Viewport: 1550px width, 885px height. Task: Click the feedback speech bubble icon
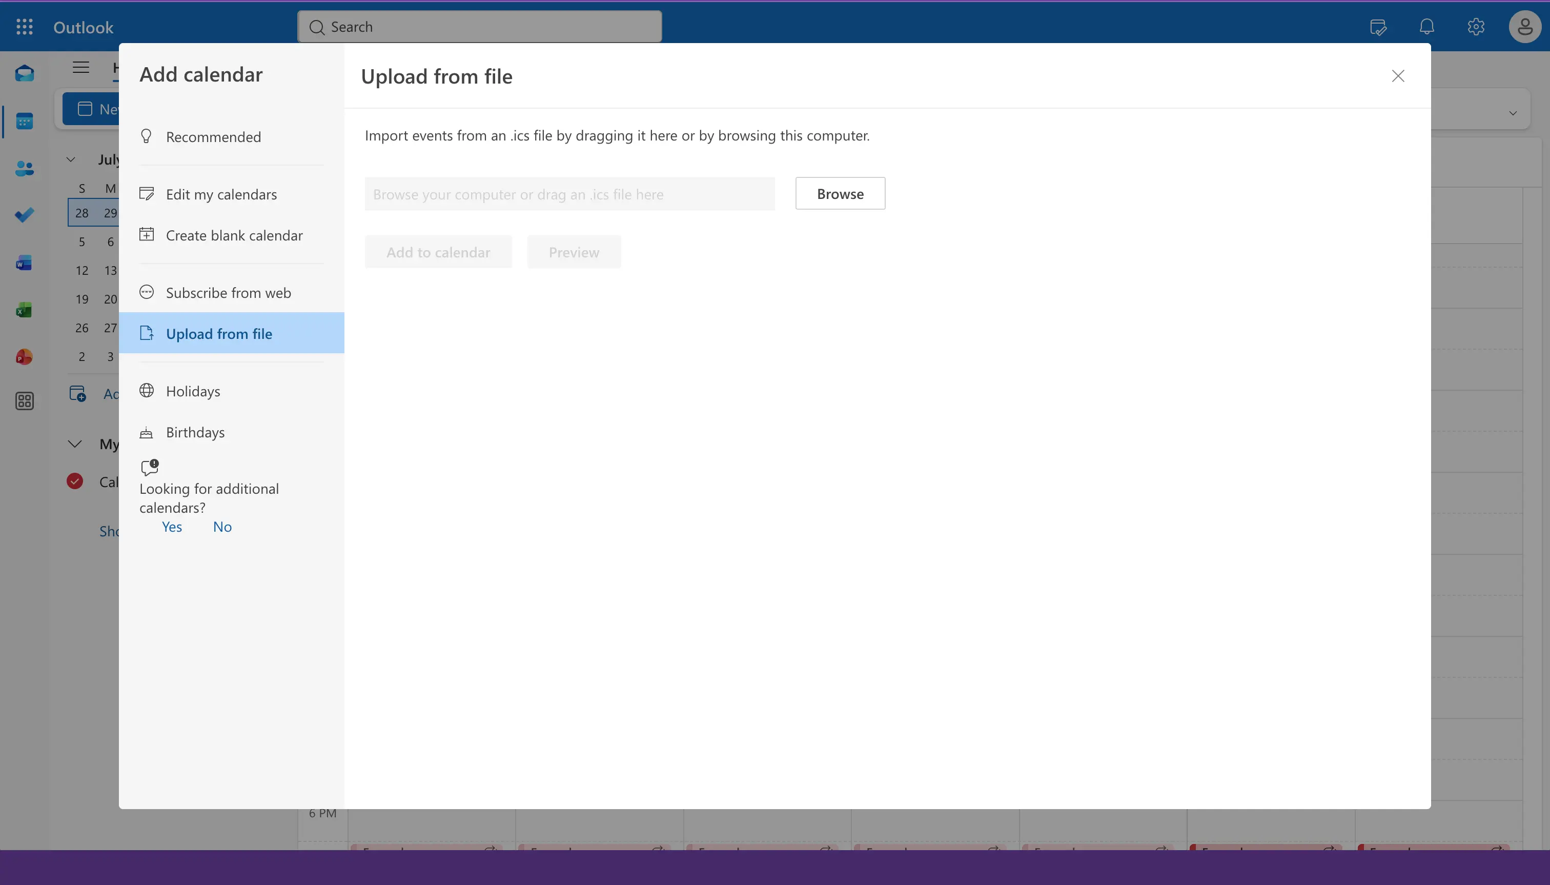pyautogui.click(x=150, y=467)
